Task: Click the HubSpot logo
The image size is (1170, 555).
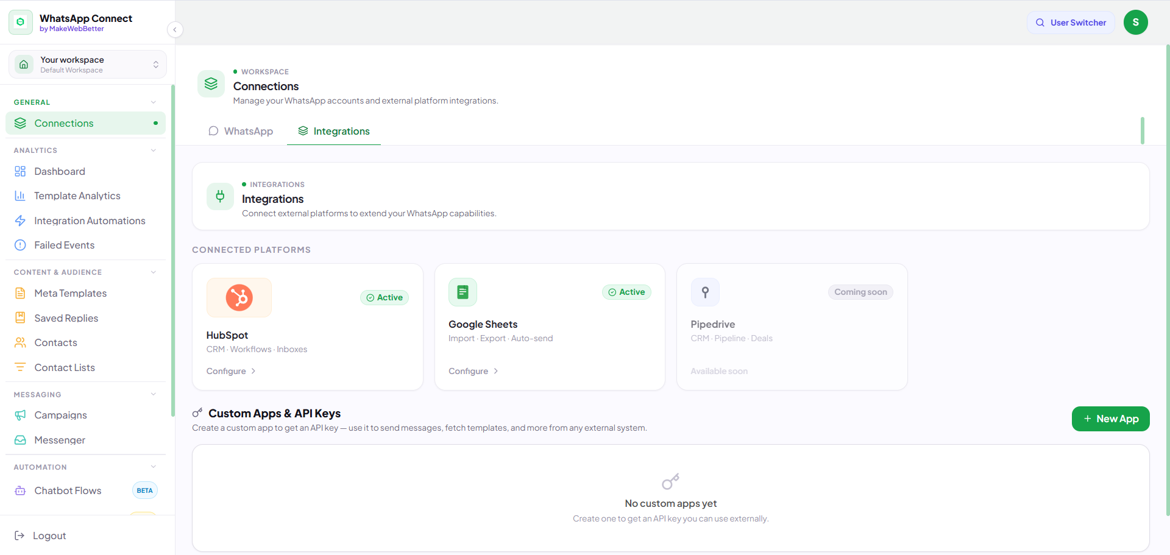Action: coord(239,298)
